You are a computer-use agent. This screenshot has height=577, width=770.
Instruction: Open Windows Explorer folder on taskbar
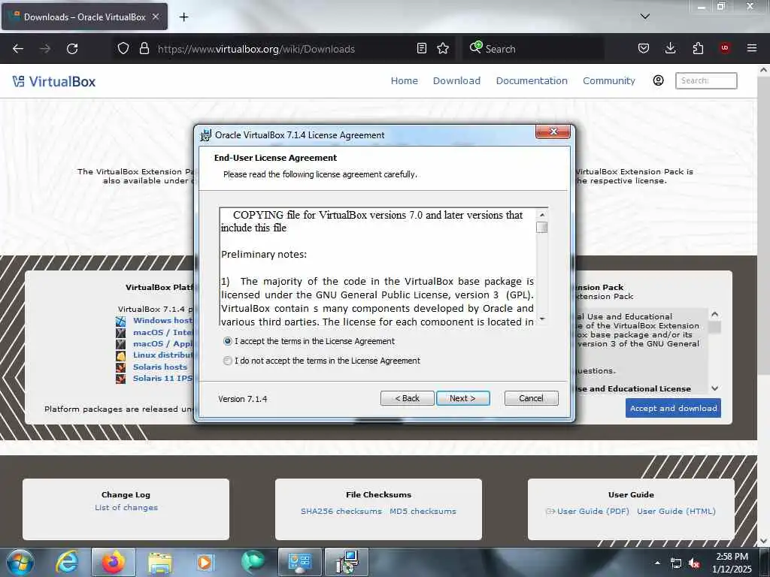[160, 563]
